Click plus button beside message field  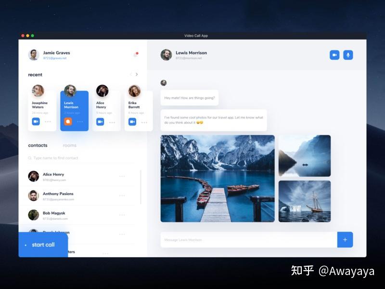point(345,239)
